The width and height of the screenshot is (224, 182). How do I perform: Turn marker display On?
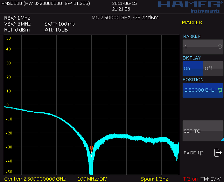coord(192,69)
